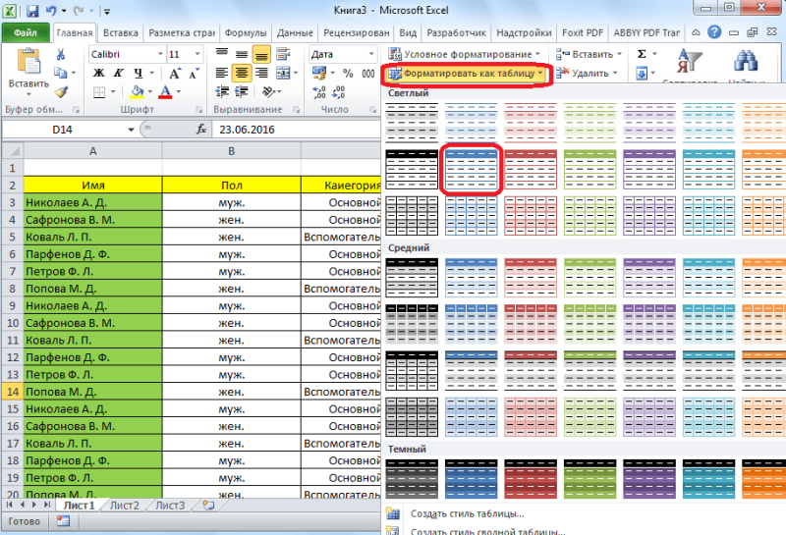Click the Decrease Decimal icon
The height and width of the screenshot is (535, 786).
coord(339,92)
